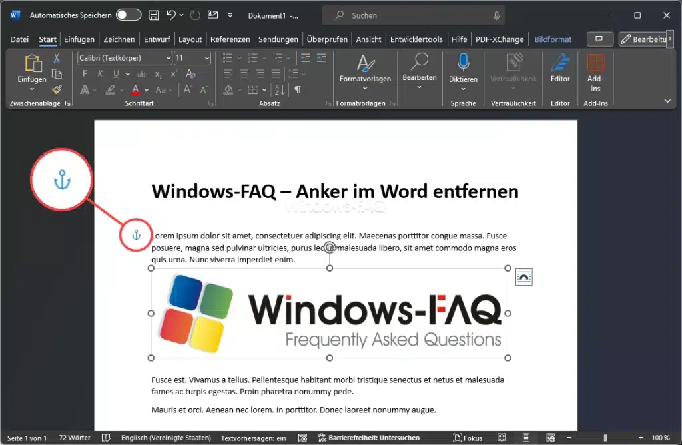Apply numbered list formatting

click(x=252, y=58)
